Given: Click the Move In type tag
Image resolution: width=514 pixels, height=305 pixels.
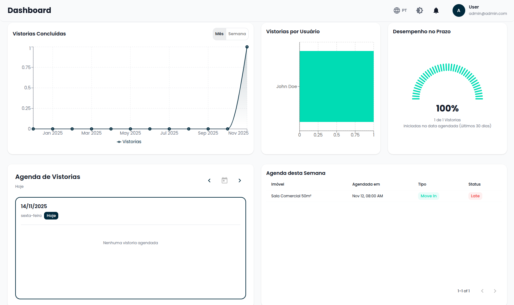Looking at the screenshot, I should pos(428,196).
